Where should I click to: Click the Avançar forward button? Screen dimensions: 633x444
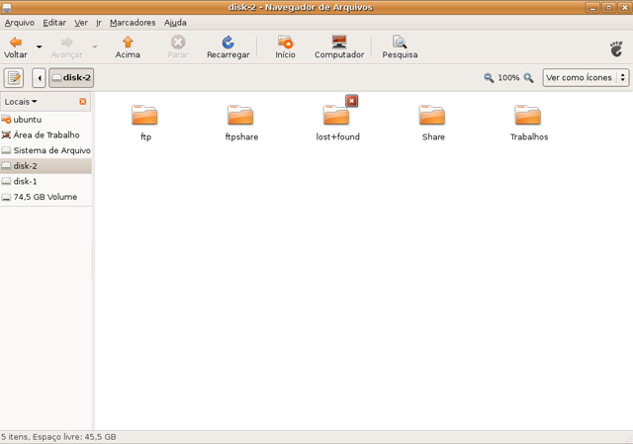(x=67, y=47)
